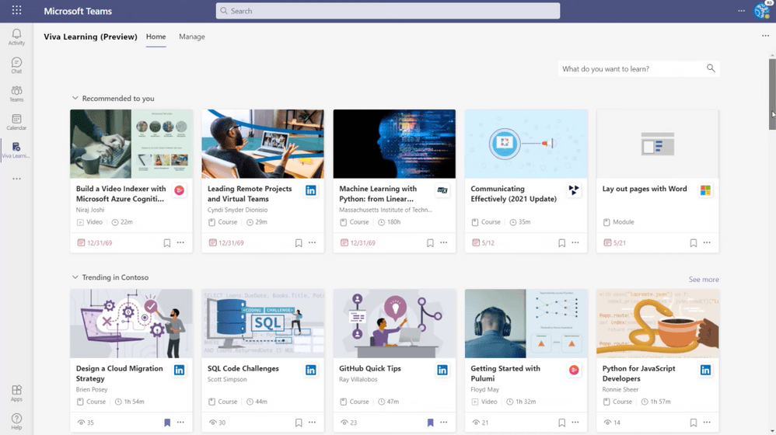Go to Teams in the sidebar
Viewport: 776px width, 435px height.
(x=16, y=93)
